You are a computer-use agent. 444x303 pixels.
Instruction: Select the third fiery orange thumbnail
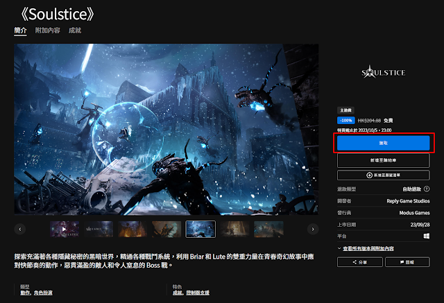(133, 230)
